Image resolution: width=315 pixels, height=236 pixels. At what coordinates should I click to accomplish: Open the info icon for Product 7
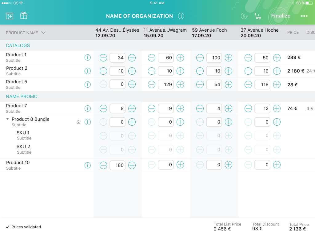(x=88, y=108)
